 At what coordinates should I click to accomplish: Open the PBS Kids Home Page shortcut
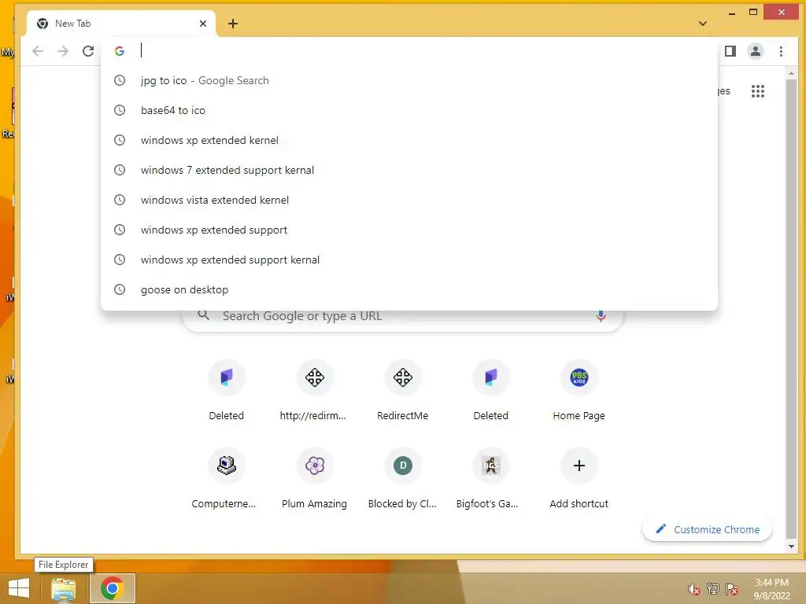point(579,390)
